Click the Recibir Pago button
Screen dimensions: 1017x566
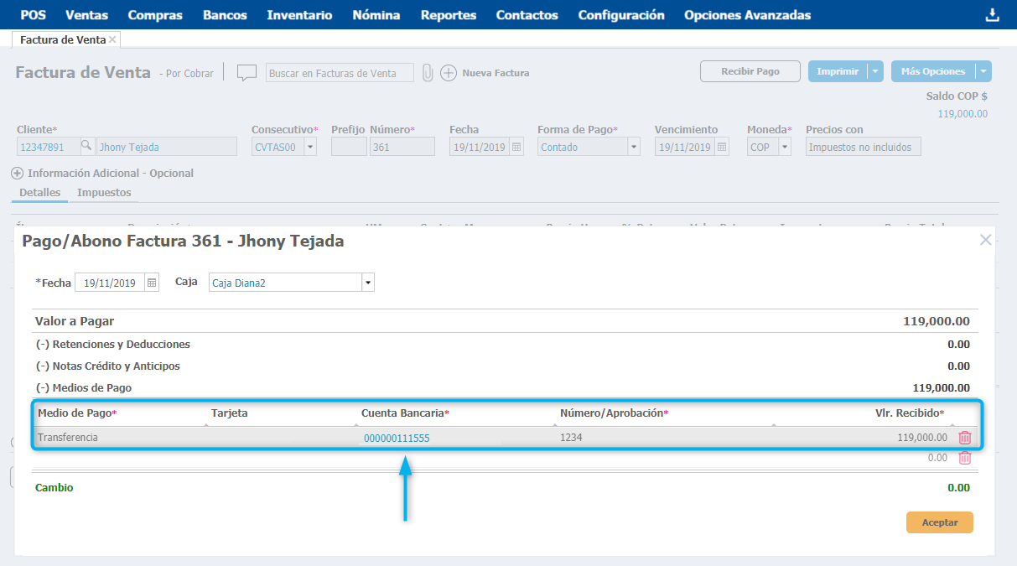click(x=750, y=72)
